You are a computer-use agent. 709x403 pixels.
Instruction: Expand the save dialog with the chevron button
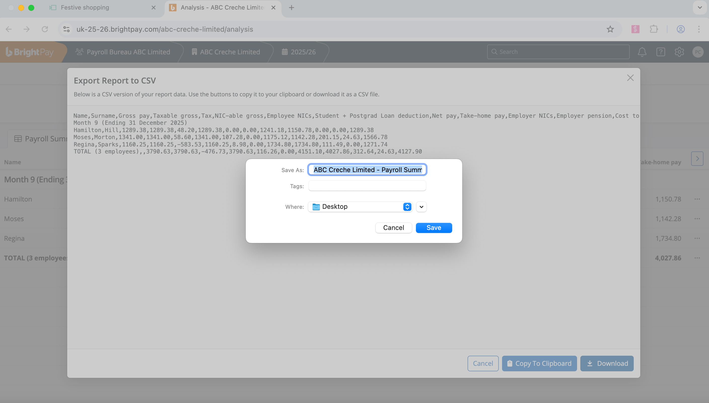click(x=421, y=207)
